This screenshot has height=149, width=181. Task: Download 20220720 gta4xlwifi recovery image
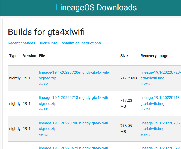(x=161, y=75)
